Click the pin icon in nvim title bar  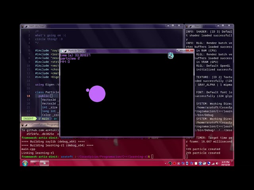pos(26,27)
